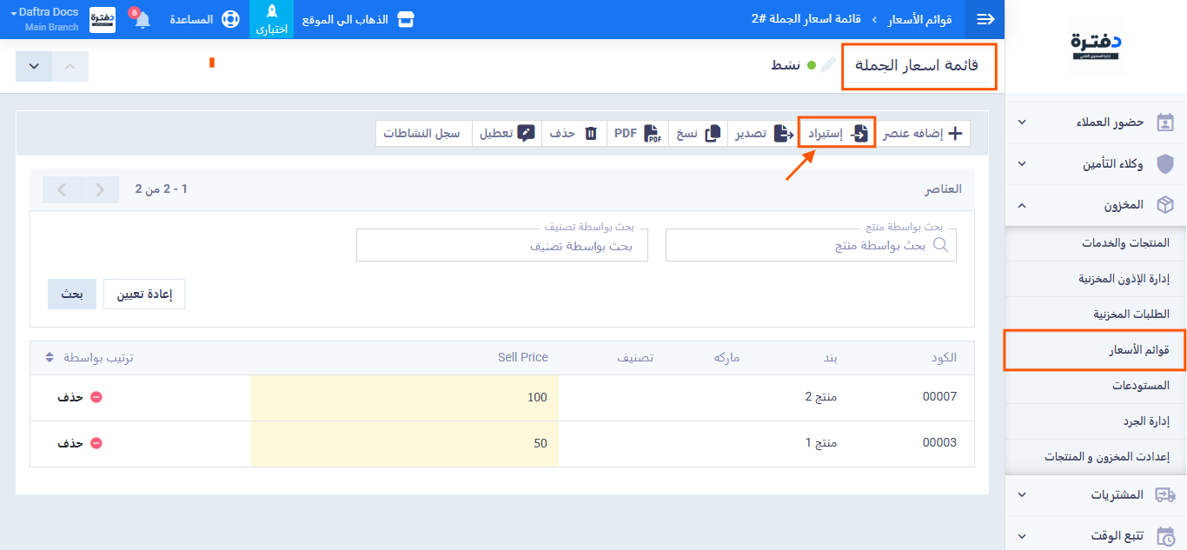
Task: Click the highlighted Sell Price cell 100
Action: click(x=405, y=397)
